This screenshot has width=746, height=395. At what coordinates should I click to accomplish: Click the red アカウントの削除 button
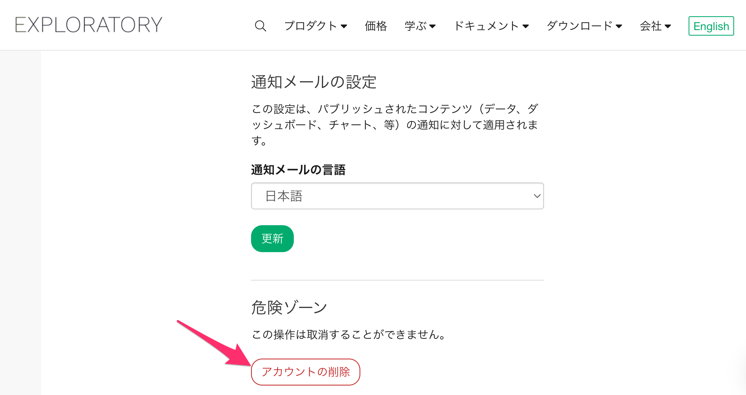(306, 372)
